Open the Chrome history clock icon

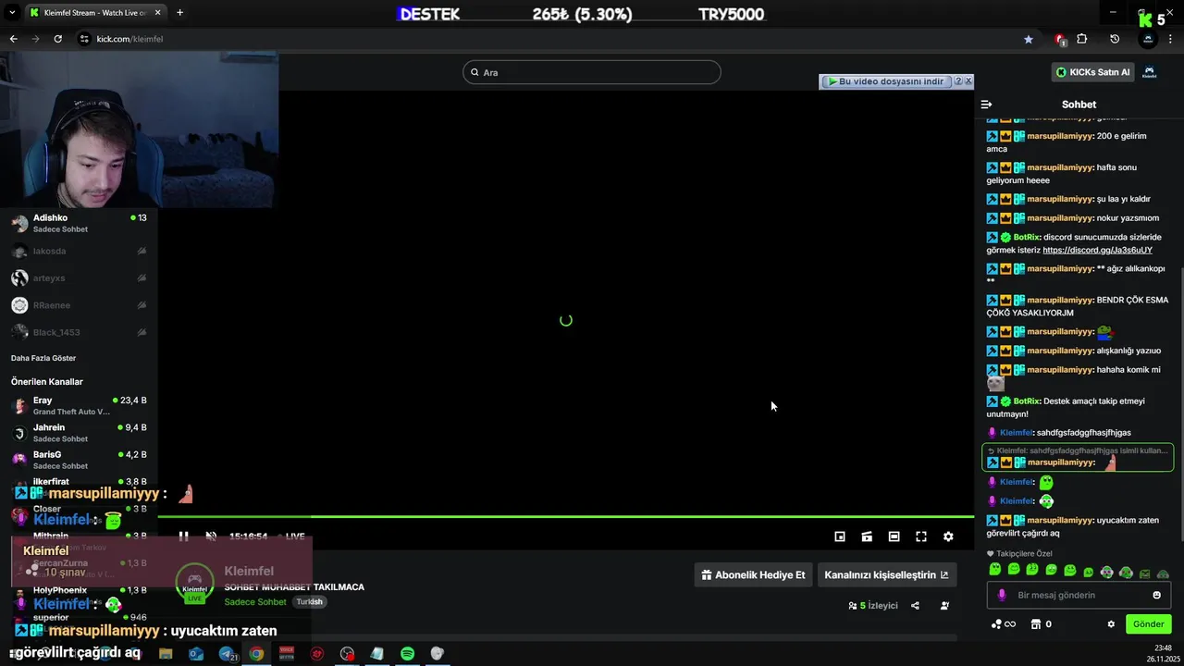click(x=1115, y=39)
